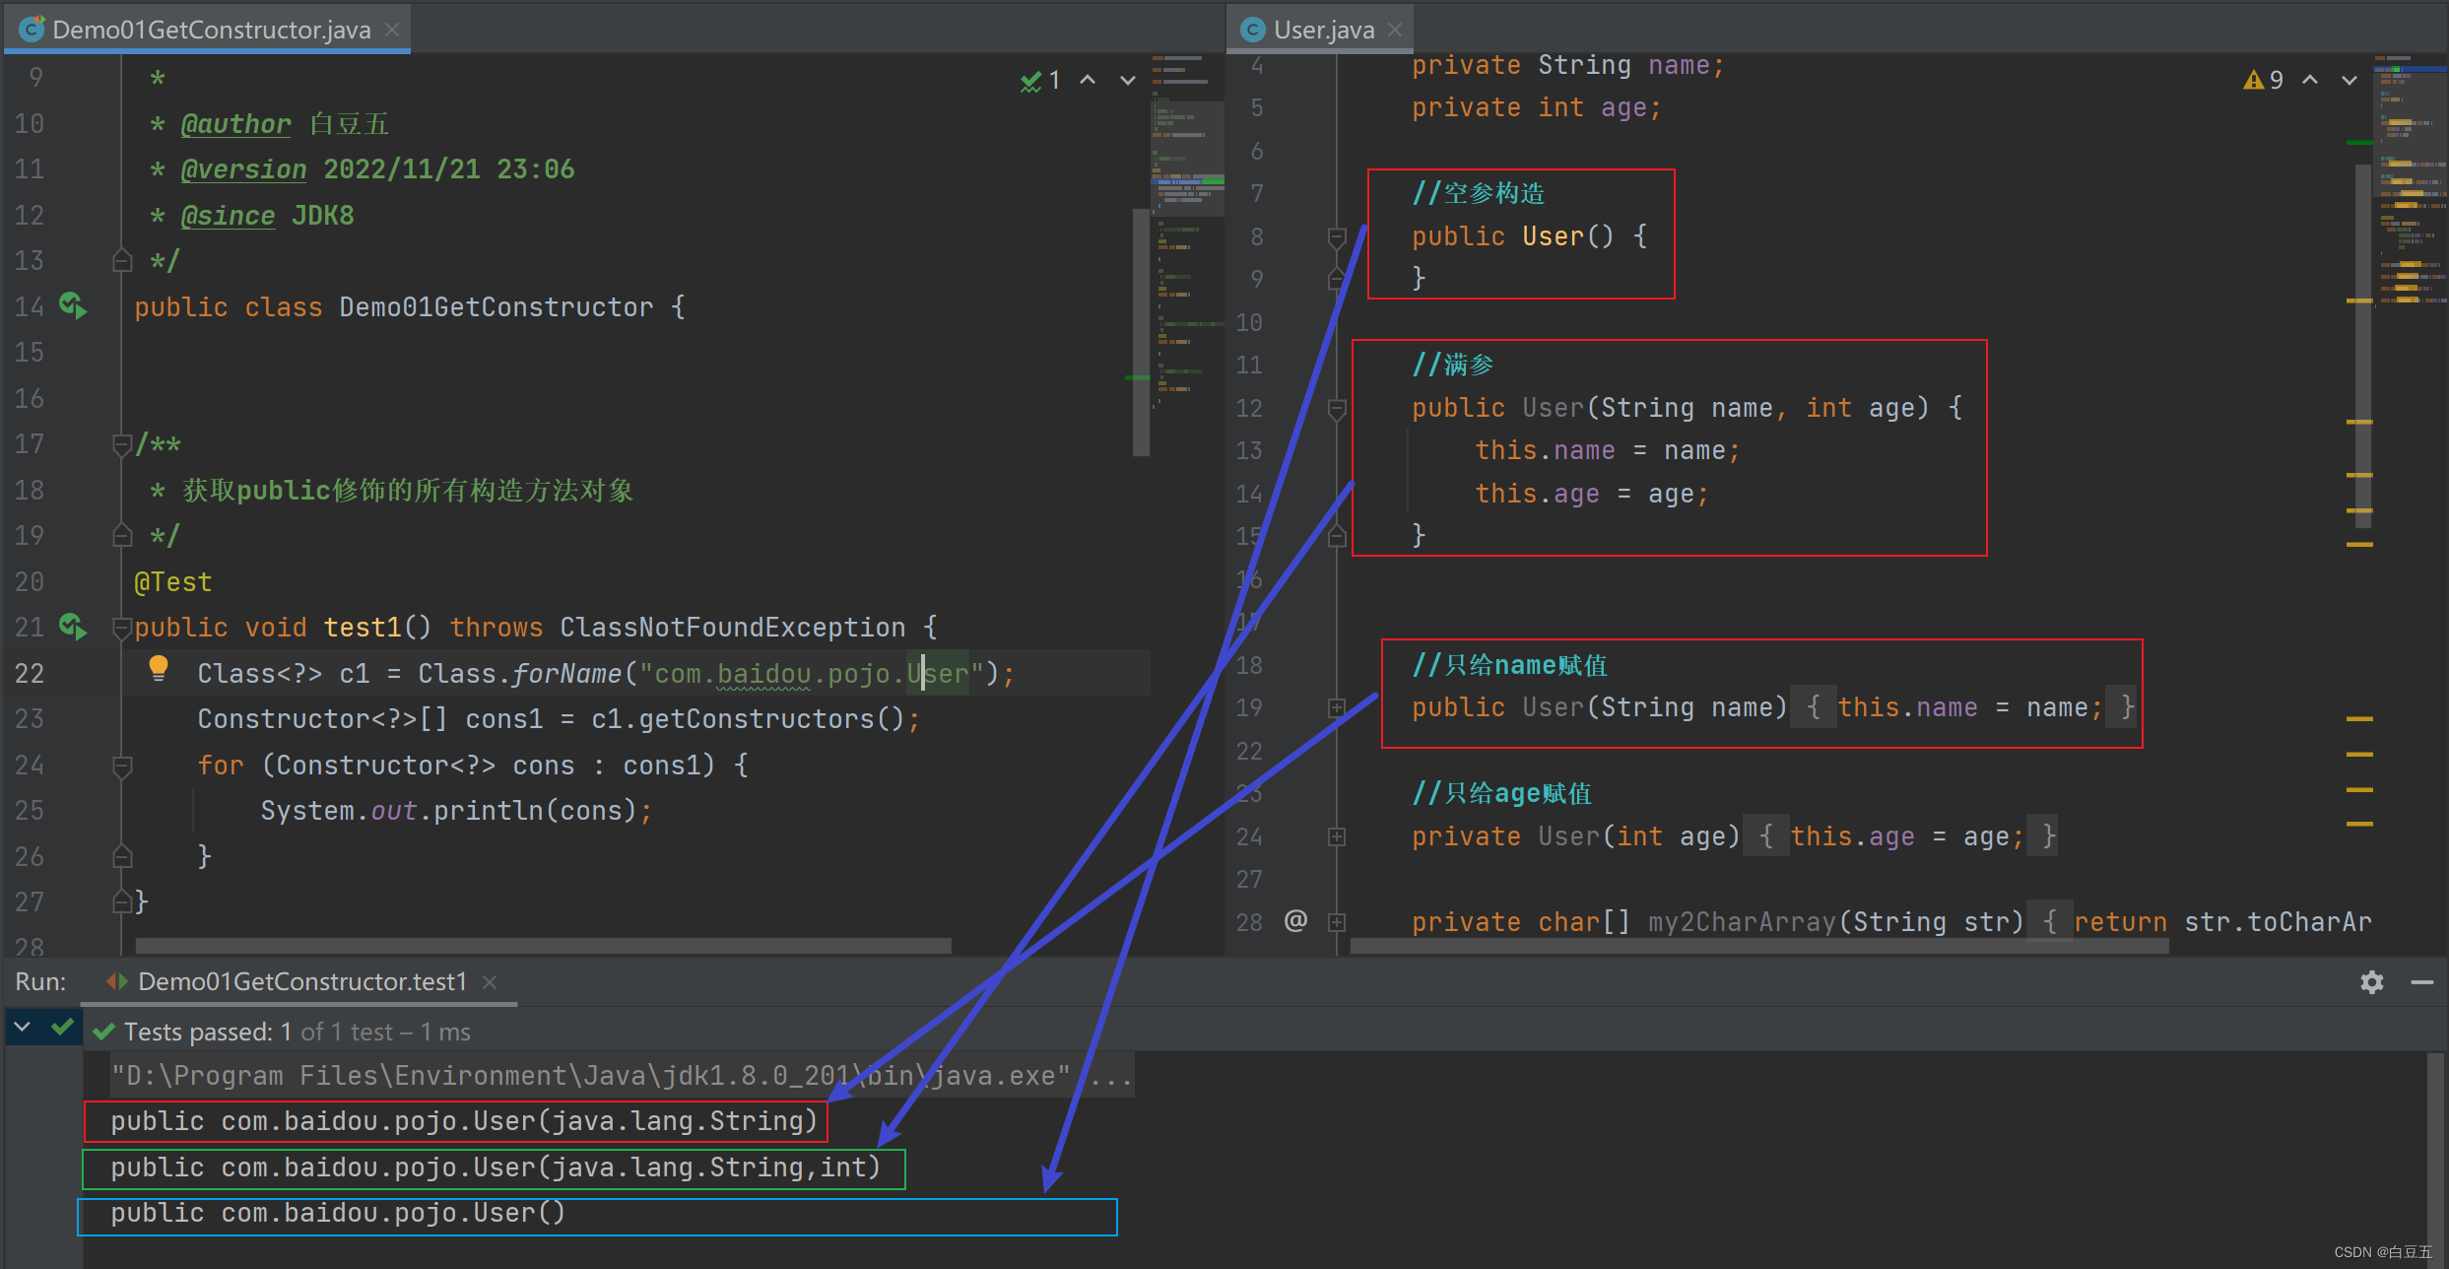The image size is (2449, 1269).
Task: Open Run panel settings gear
Action: coord(2371,982)
